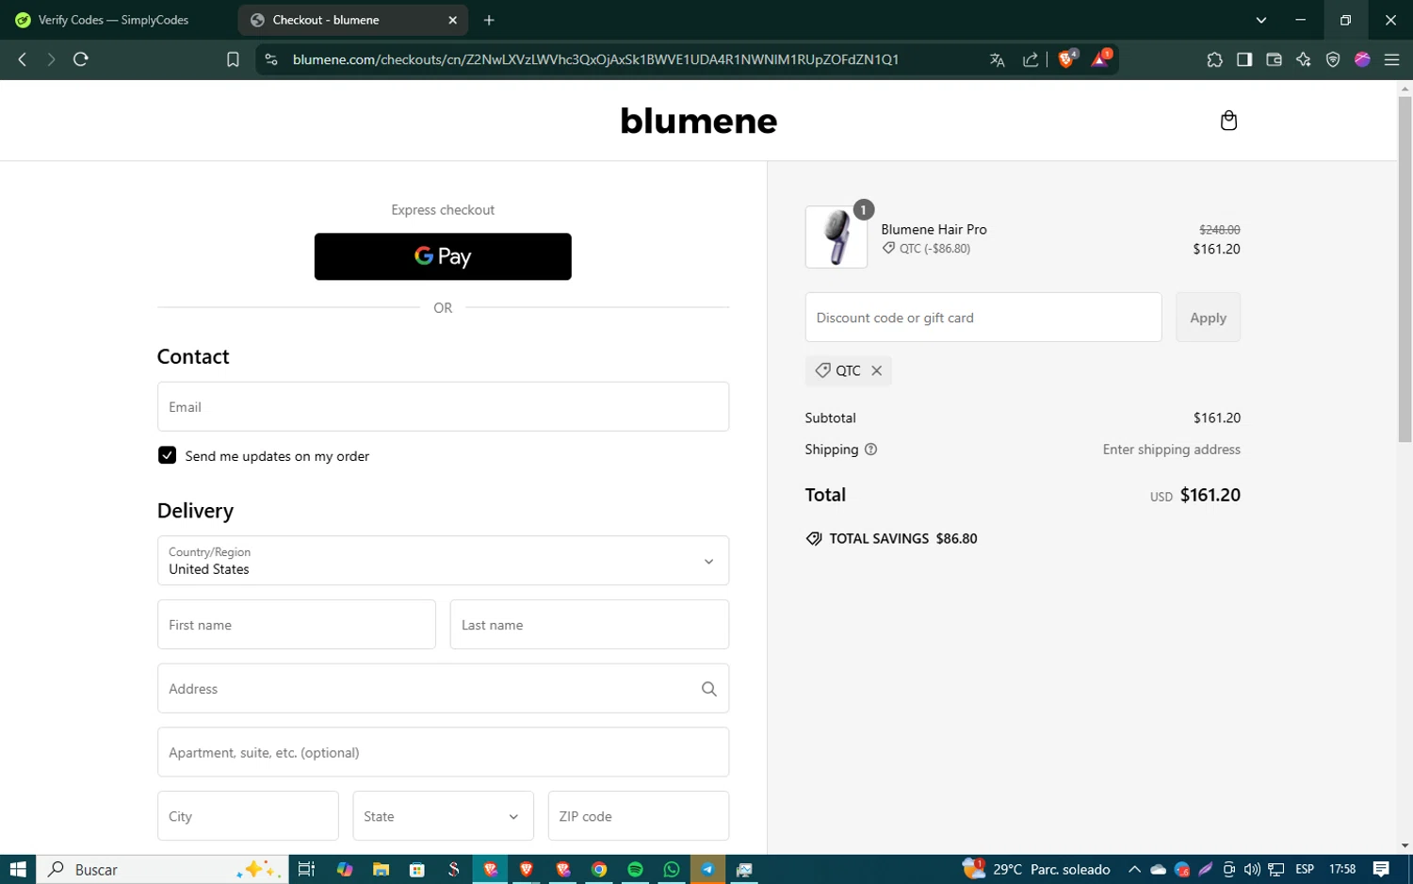Focus the Last name field

[x=590, y=625]
